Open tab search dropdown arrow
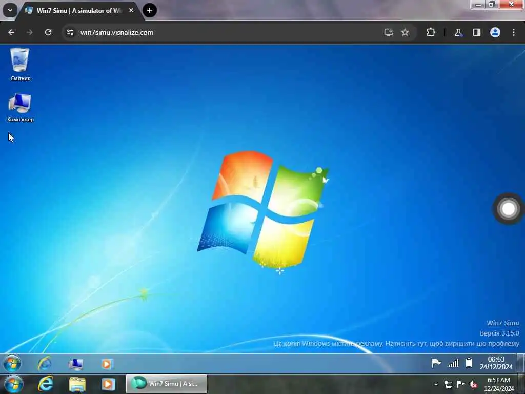The width and height of the screenshot is (525, 394). point(10,10)
